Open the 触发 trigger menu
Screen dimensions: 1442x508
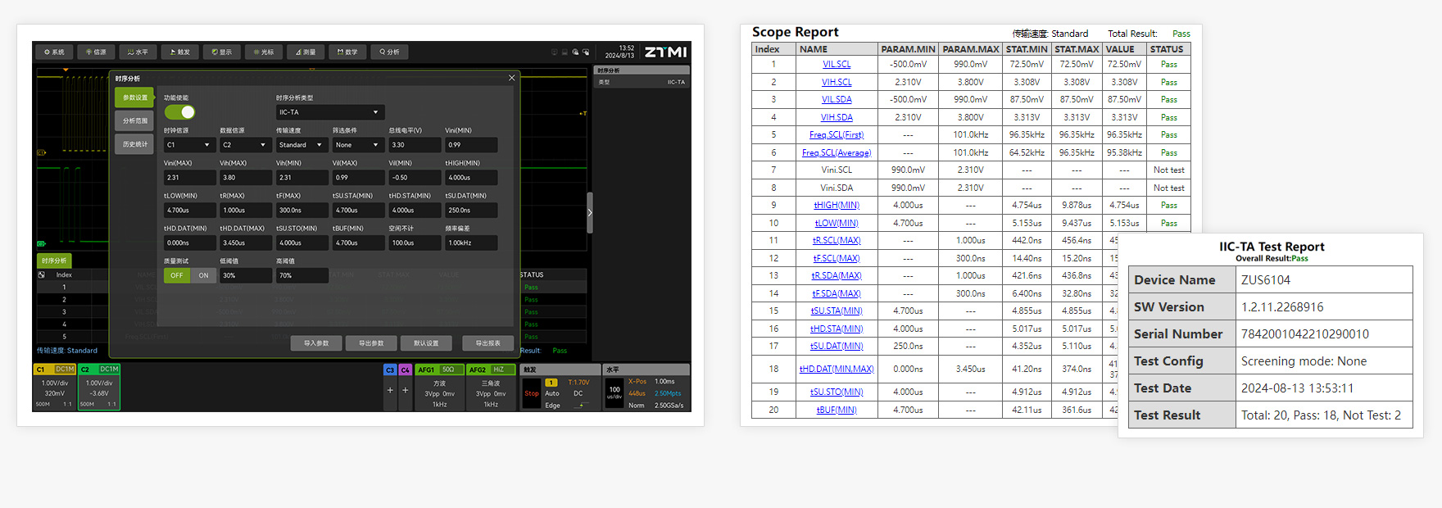pyautogui.click(x=179, y=52)
